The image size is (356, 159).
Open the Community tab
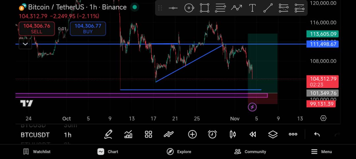(250, 152)
